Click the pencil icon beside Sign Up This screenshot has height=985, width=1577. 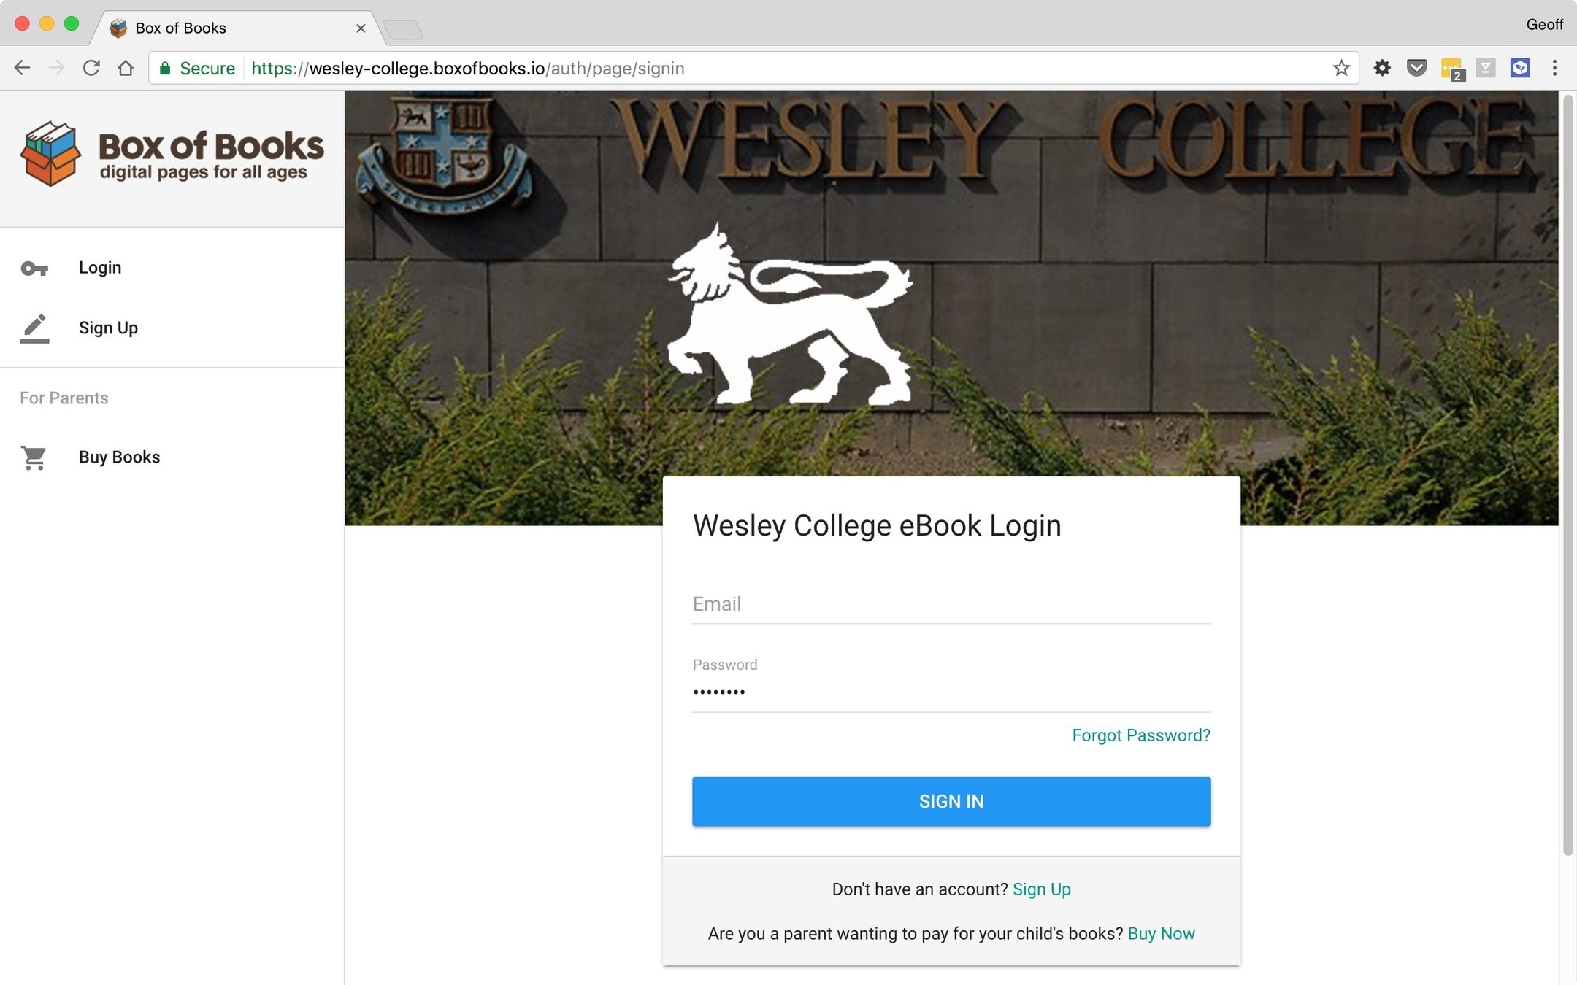34,328
